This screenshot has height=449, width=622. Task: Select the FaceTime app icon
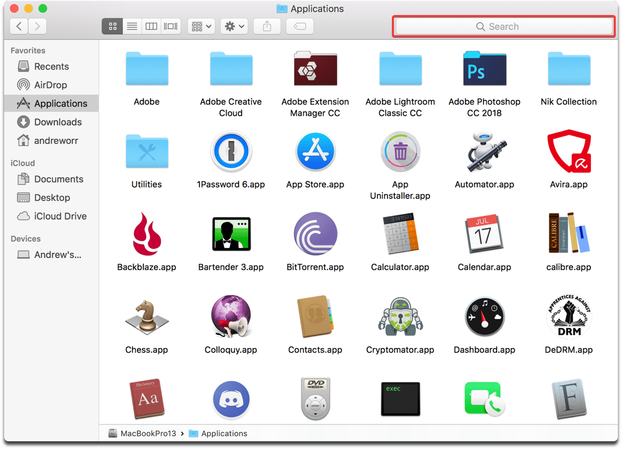coord(485,399)
